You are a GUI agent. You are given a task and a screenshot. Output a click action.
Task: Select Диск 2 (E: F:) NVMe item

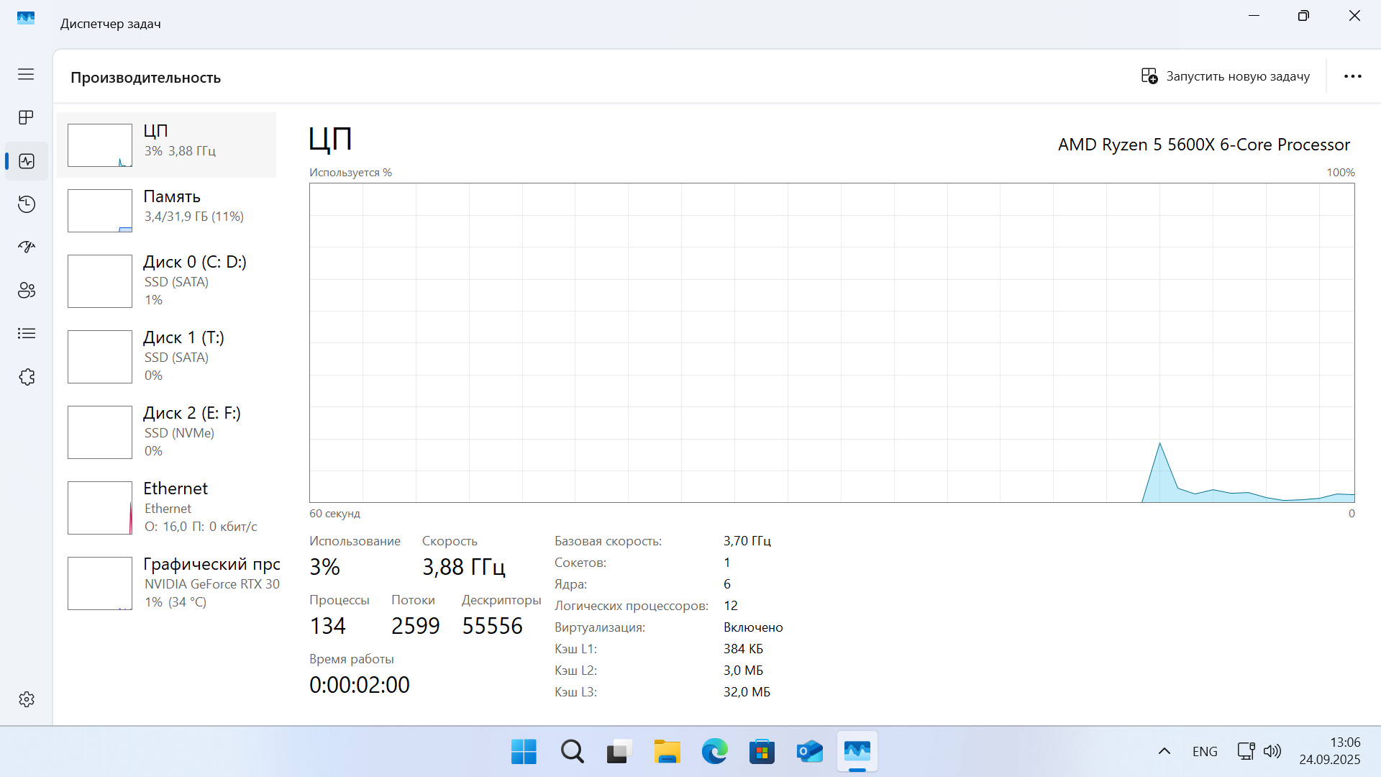click(167, 432)
